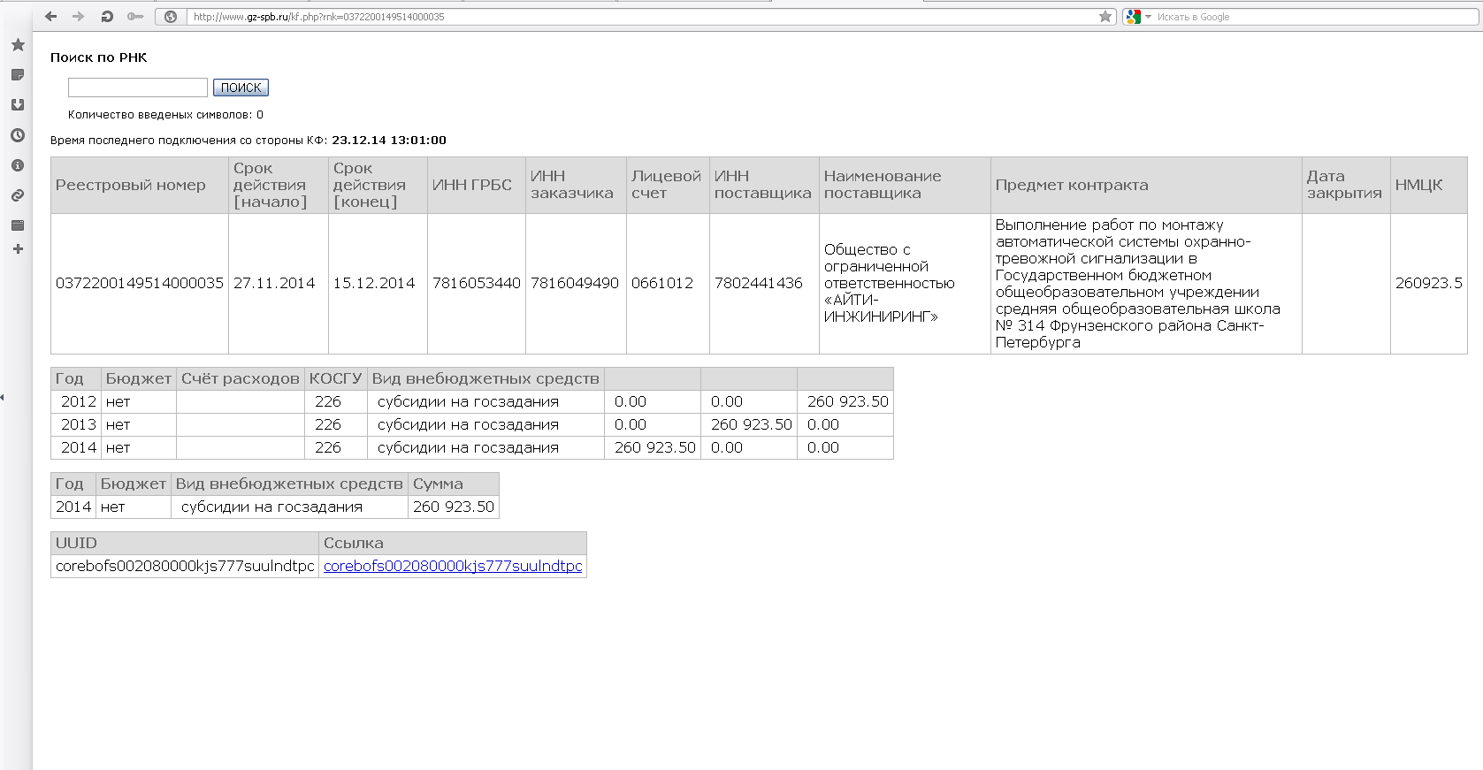Click the supplier name «АЙТИ-ИНЖИНИРИНГ» cell
1483x770 pixels.
click(x=905, y=283)
